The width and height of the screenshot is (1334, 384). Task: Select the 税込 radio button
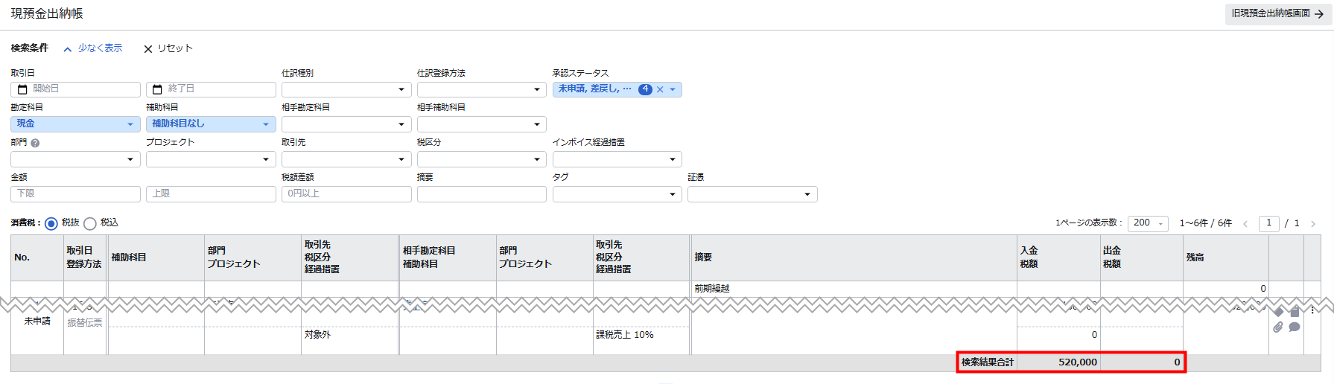pos(90,223)
